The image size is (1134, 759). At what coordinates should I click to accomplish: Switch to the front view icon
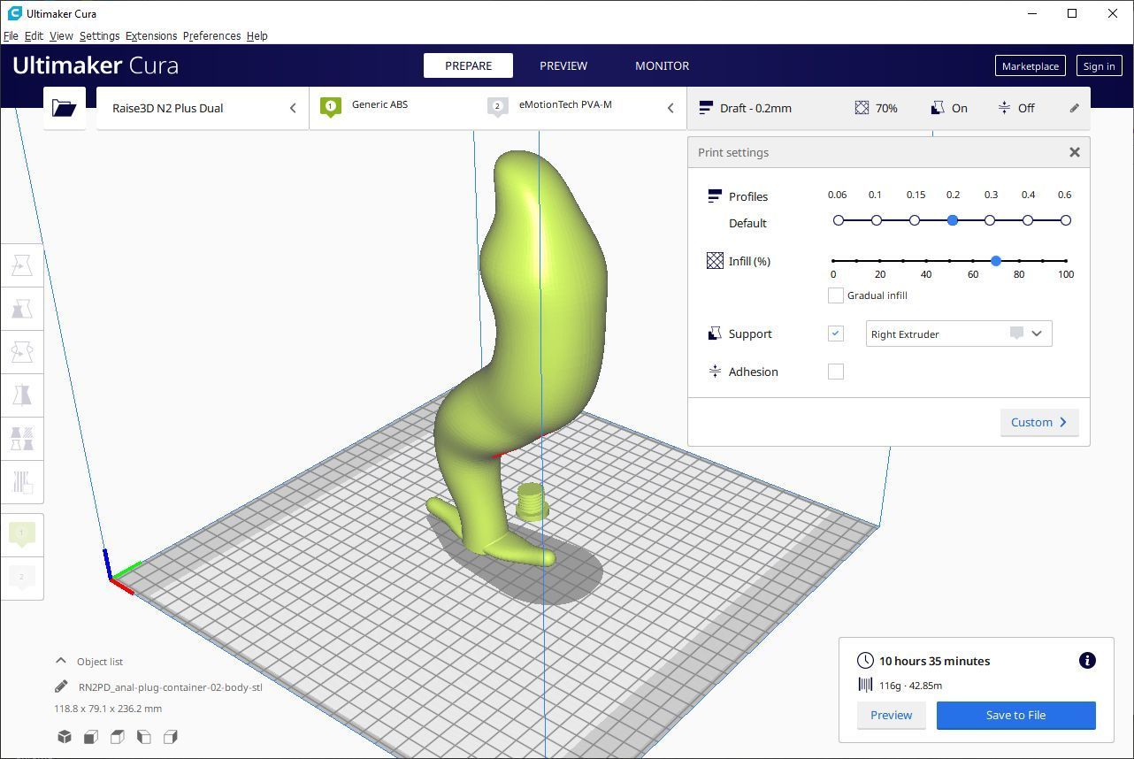tap(90, 737)
